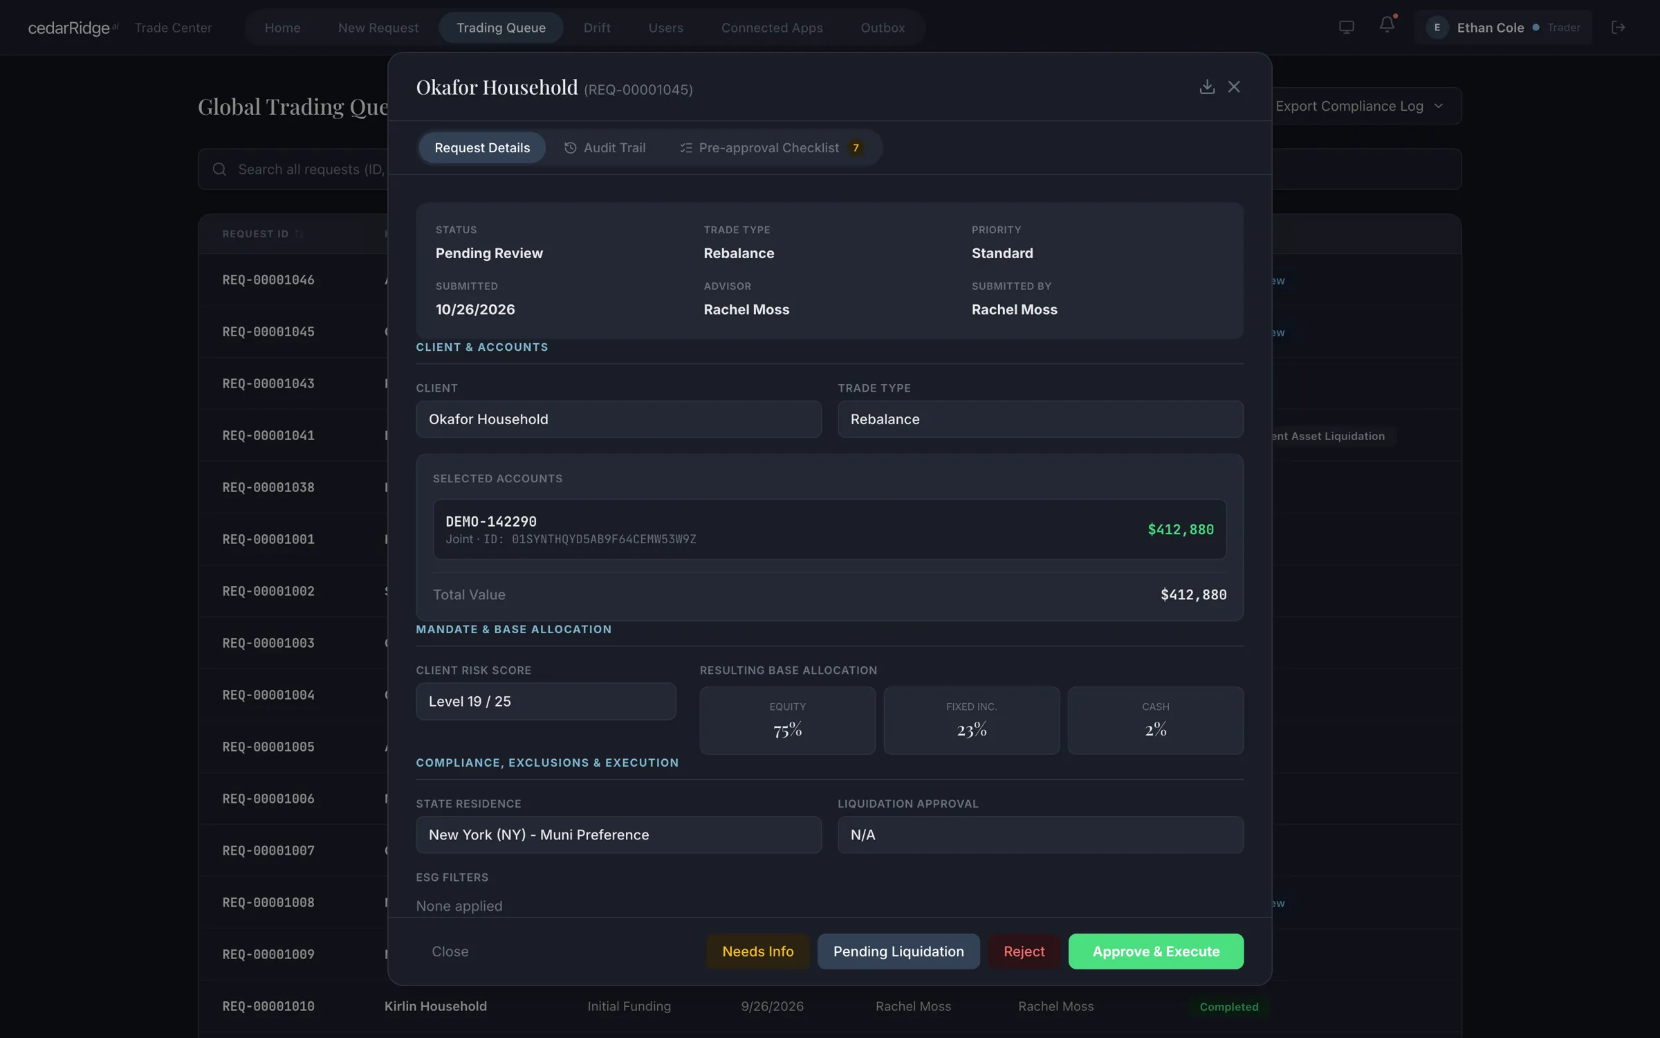The image size is (1660, 1038).
Task: Sort by the Request ID column
Action: [263, 233]
